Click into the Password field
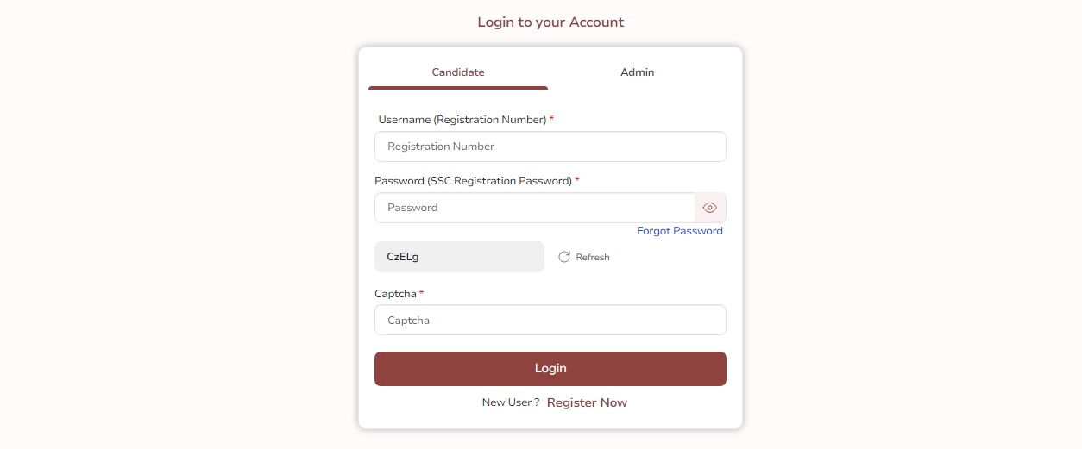This screenshot has height=449, width=1082. (534, 208)
